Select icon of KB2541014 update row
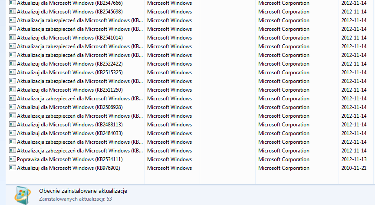Image resolution: width=375 pixels, height=205 pixels. (x=13, y=37)
